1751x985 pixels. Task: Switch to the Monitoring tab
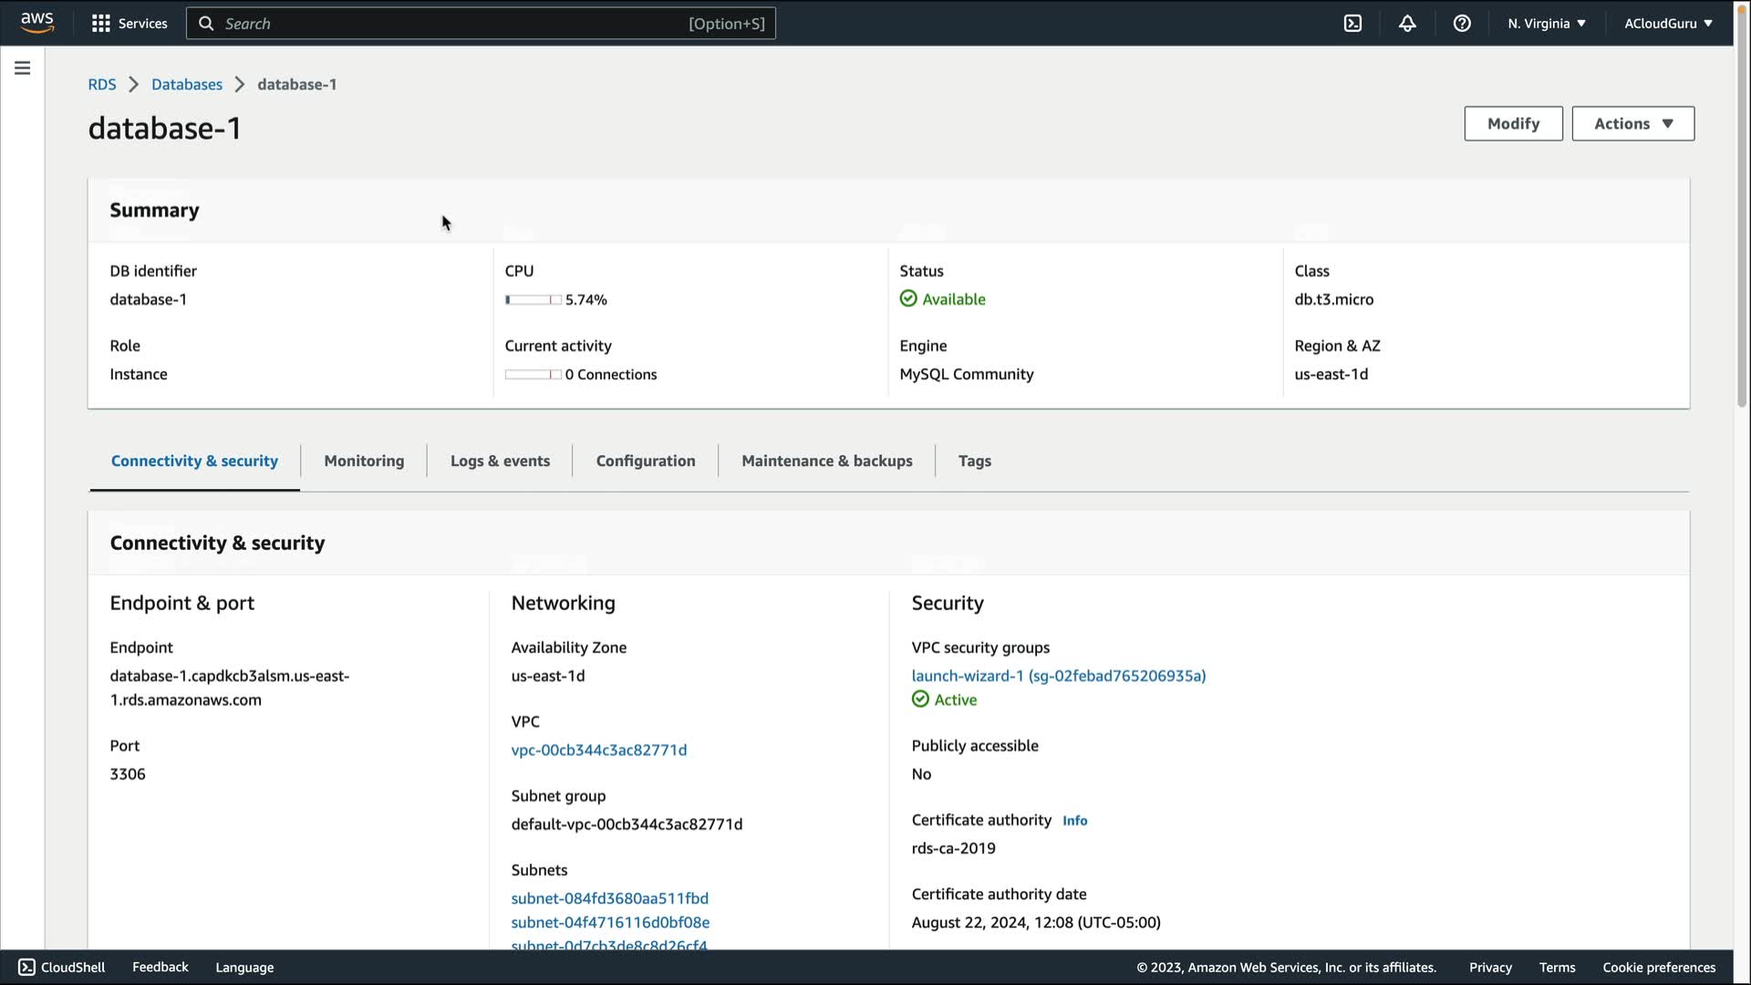pyautogui.click(x=364, y=461)
